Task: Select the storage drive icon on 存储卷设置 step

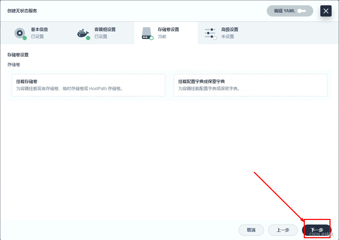Action: click(146, 33)
